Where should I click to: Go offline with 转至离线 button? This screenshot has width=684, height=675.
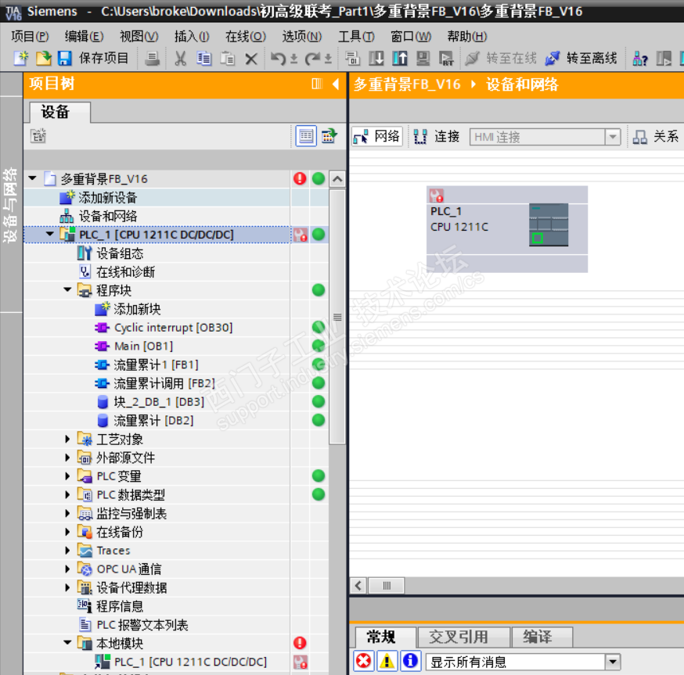(581, 58)
